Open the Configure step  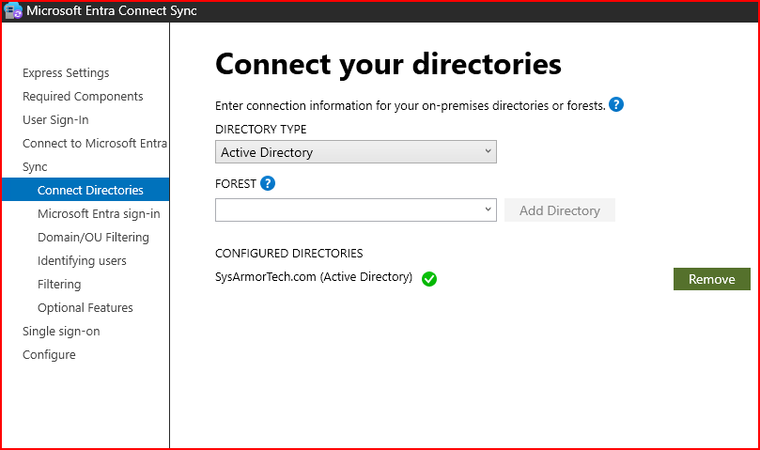pos(49,354)
